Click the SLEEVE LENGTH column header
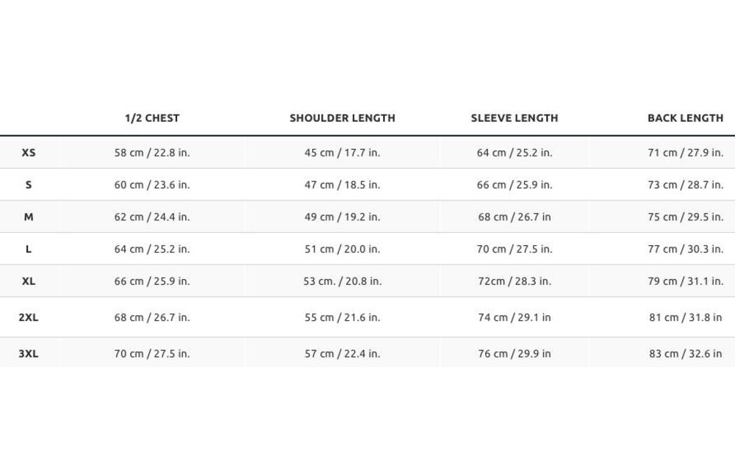The image size is (735, 470). [514, 117]
